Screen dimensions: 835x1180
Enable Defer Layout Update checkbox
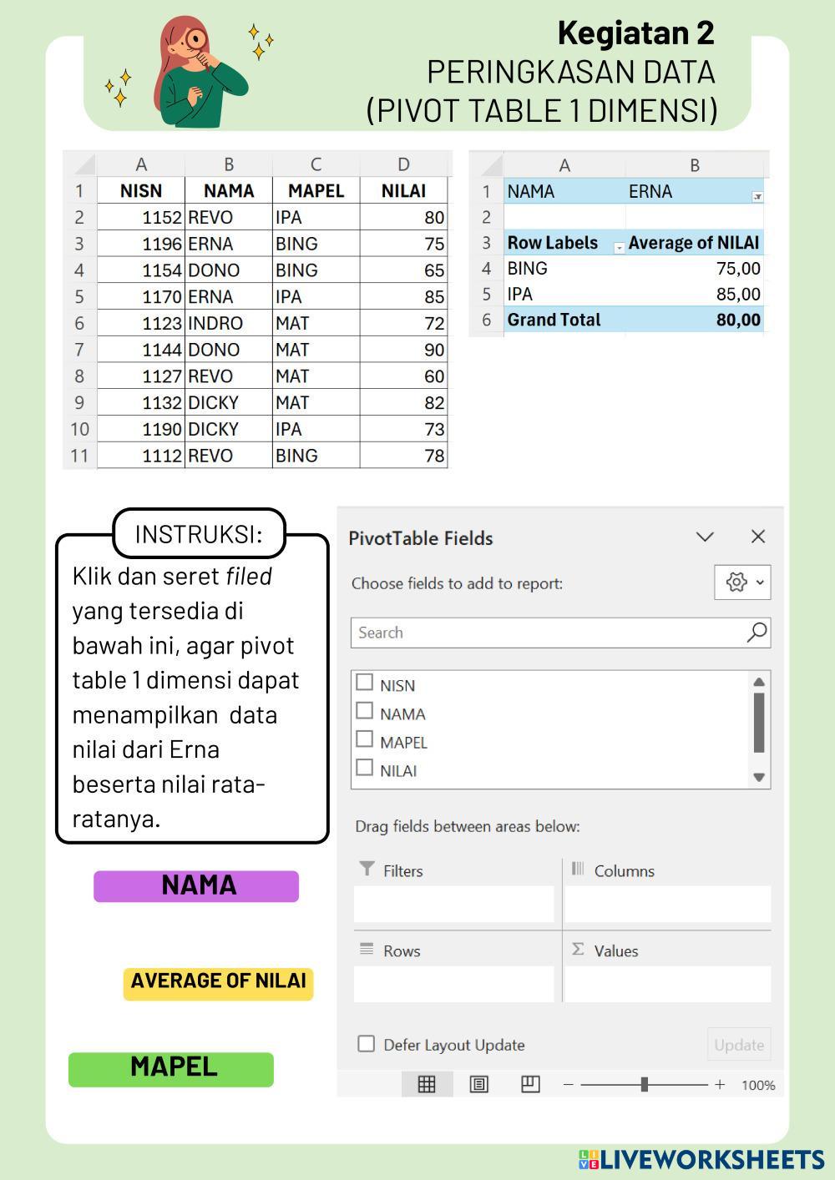tap(366, 1044)
